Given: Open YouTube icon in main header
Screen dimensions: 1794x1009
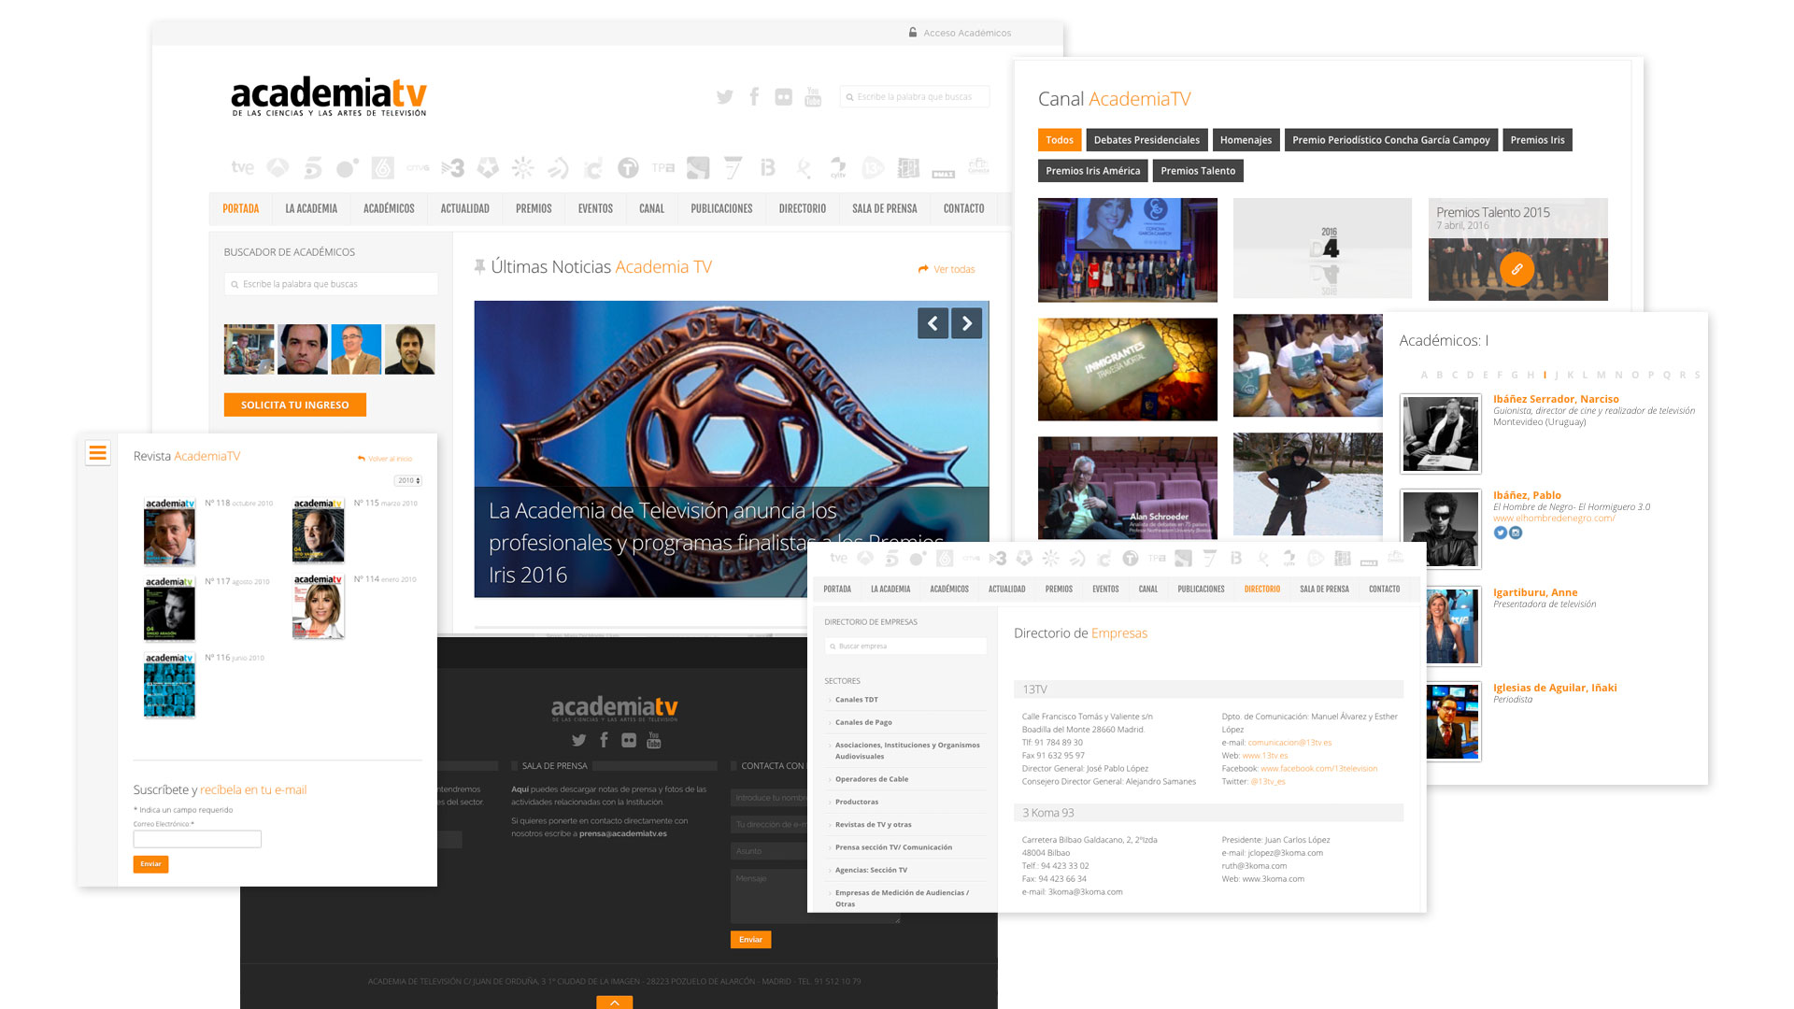Looking at the screenshot, I should (813, 96).
